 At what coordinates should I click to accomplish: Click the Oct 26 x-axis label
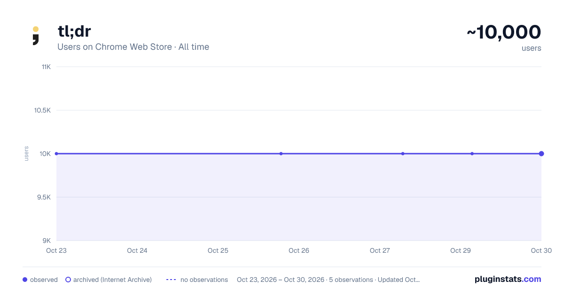(299, 250)
